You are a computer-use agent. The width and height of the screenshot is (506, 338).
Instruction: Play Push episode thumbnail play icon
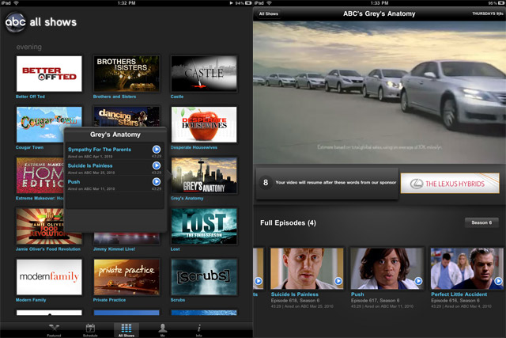418,281
